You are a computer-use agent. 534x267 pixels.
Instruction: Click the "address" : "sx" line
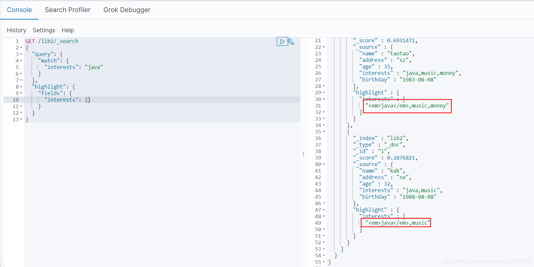tap(385, 177)
